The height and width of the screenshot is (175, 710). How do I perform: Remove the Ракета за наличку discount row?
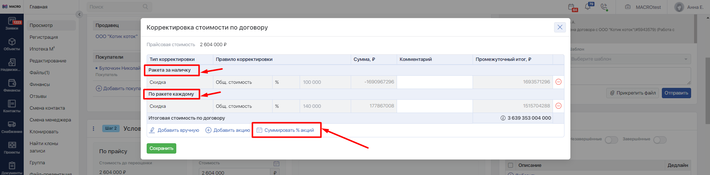tap(559, 82)
